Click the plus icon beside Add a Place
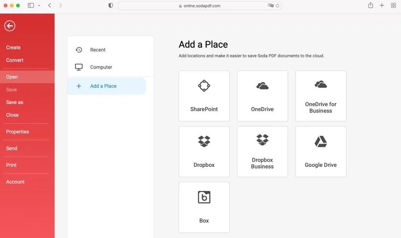Image resolution: width=401 pixels, height=238 pixels. [79, 86]
